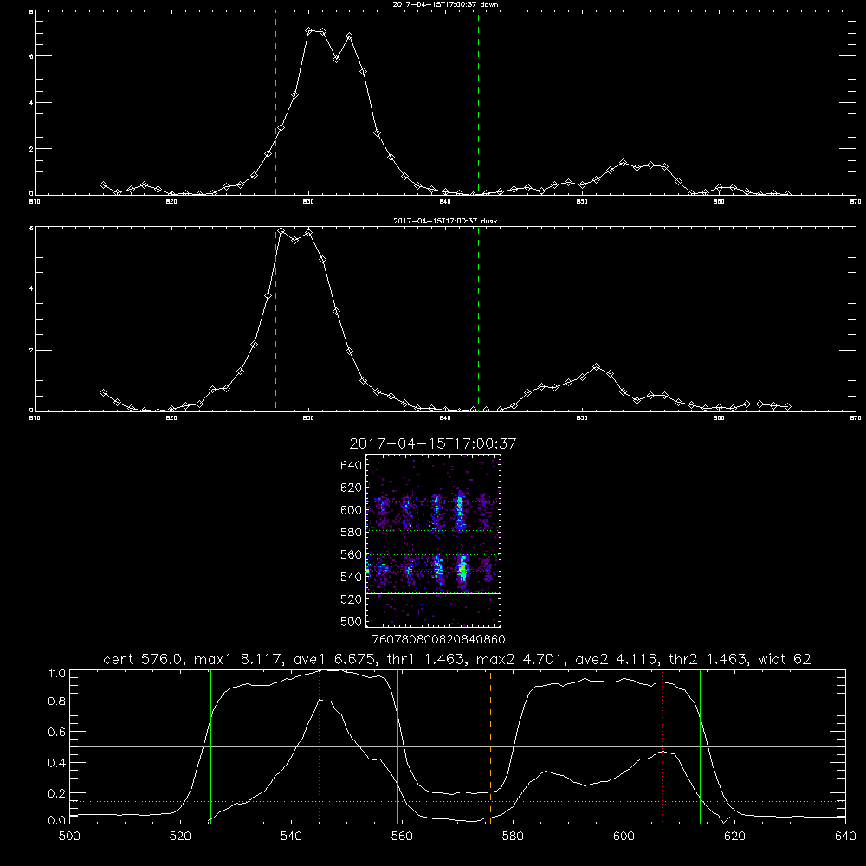The height and width of the screenshot is (866, 866).
Task: Click the first green vertical line in bottom plot
Action: [210, 746]
